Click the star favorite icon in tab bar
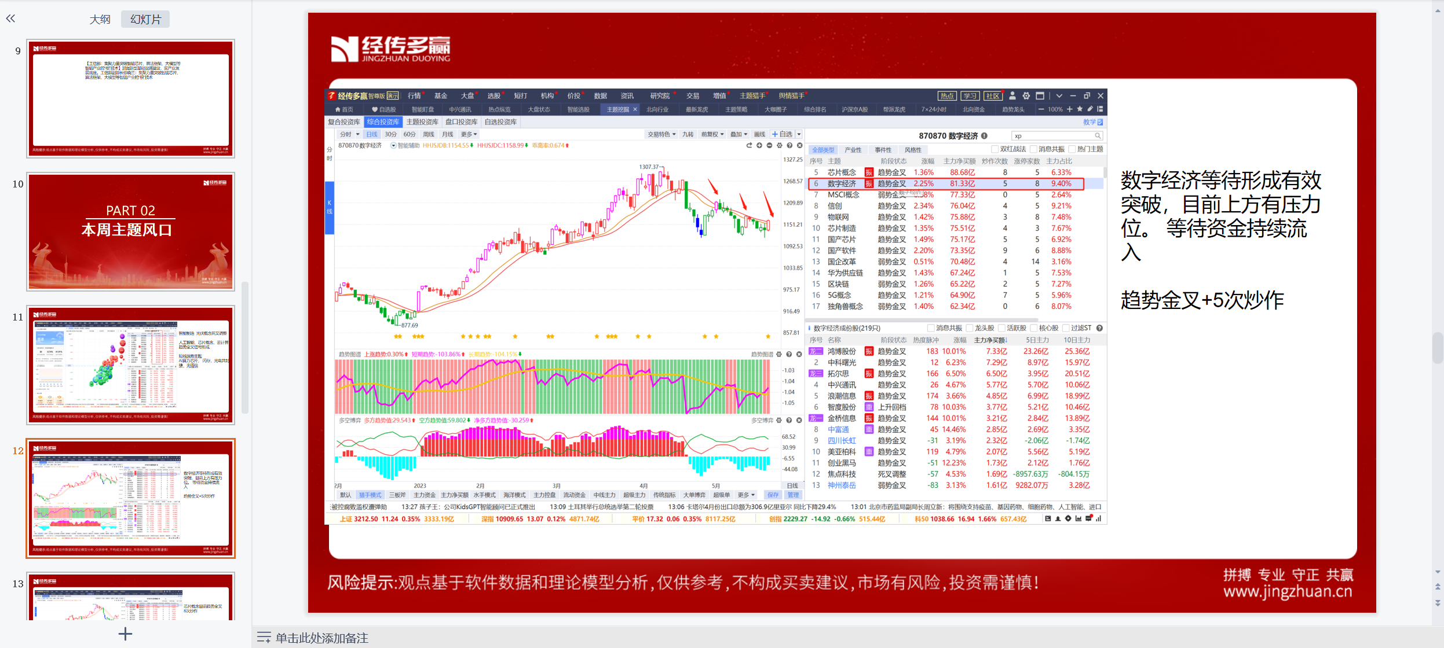This screenshot has width=1444, height=648. (x=1080, y=109)
